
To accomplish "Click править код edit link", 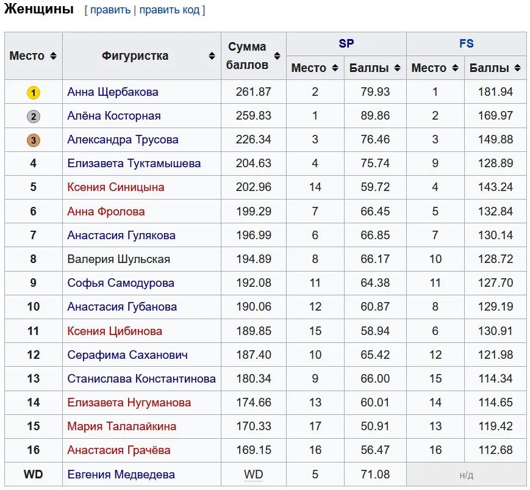I will (x=170, y=10).
